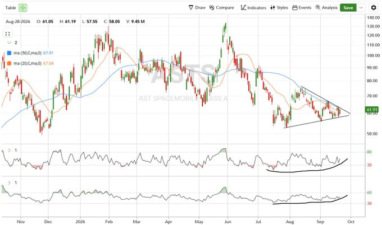The width and height of the screenshot is (382, 225).
Task: Open the Draw tools menu
Action: coord(197,7)
